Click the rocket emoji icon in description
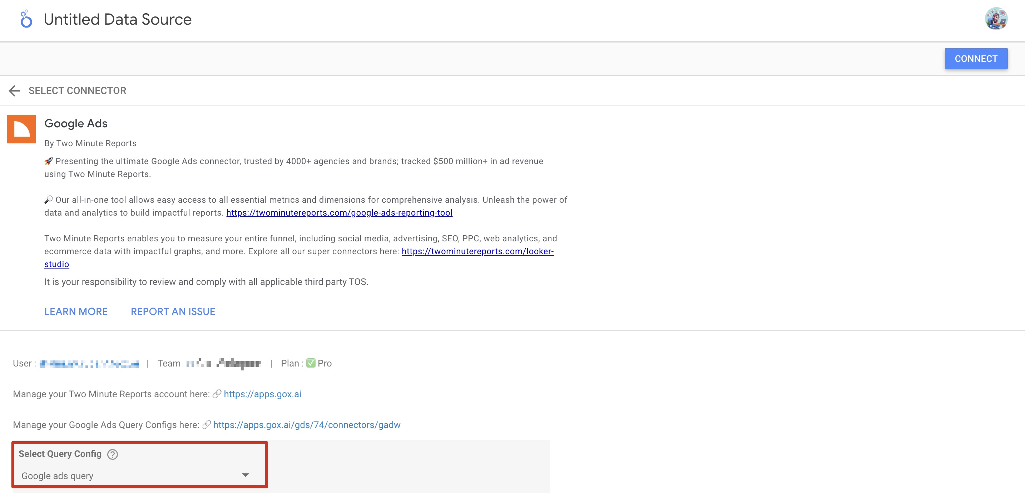 click(49, 161)
